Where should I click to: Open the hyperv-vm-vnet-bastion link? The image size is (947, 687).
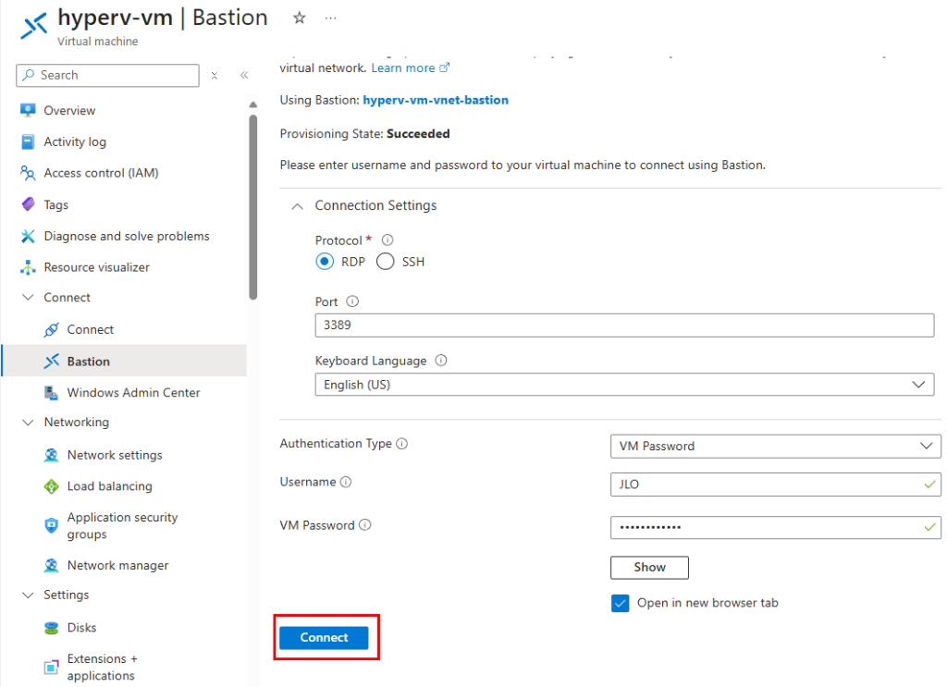point(436,100)
